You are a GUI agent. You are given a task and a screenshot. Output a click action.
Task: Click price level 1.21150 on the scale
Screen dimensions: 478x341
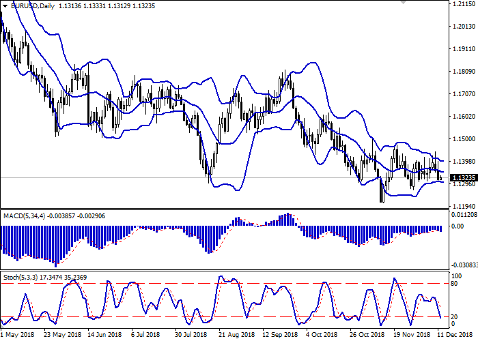464,4
